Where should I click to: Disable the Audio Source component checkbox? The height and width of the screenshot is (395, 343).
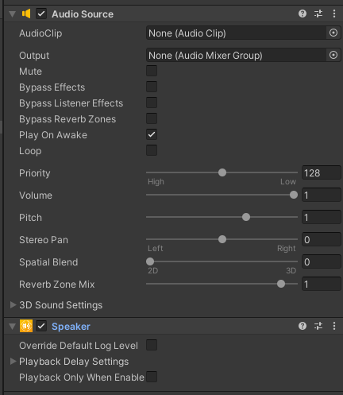coord(41,14)
